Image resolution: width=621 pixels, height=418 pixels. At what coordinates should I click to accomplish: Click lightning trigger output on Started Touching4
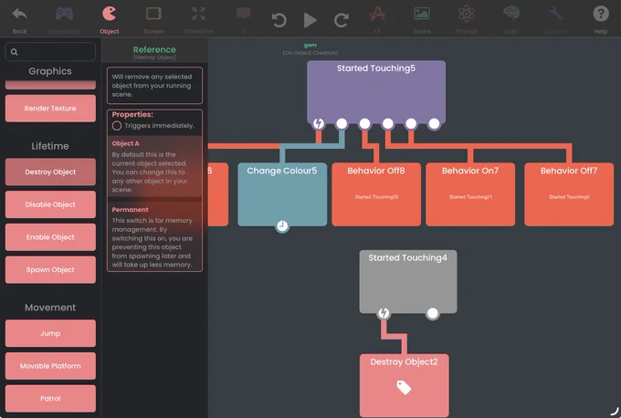pyautogui.click(x=384, y=314)
